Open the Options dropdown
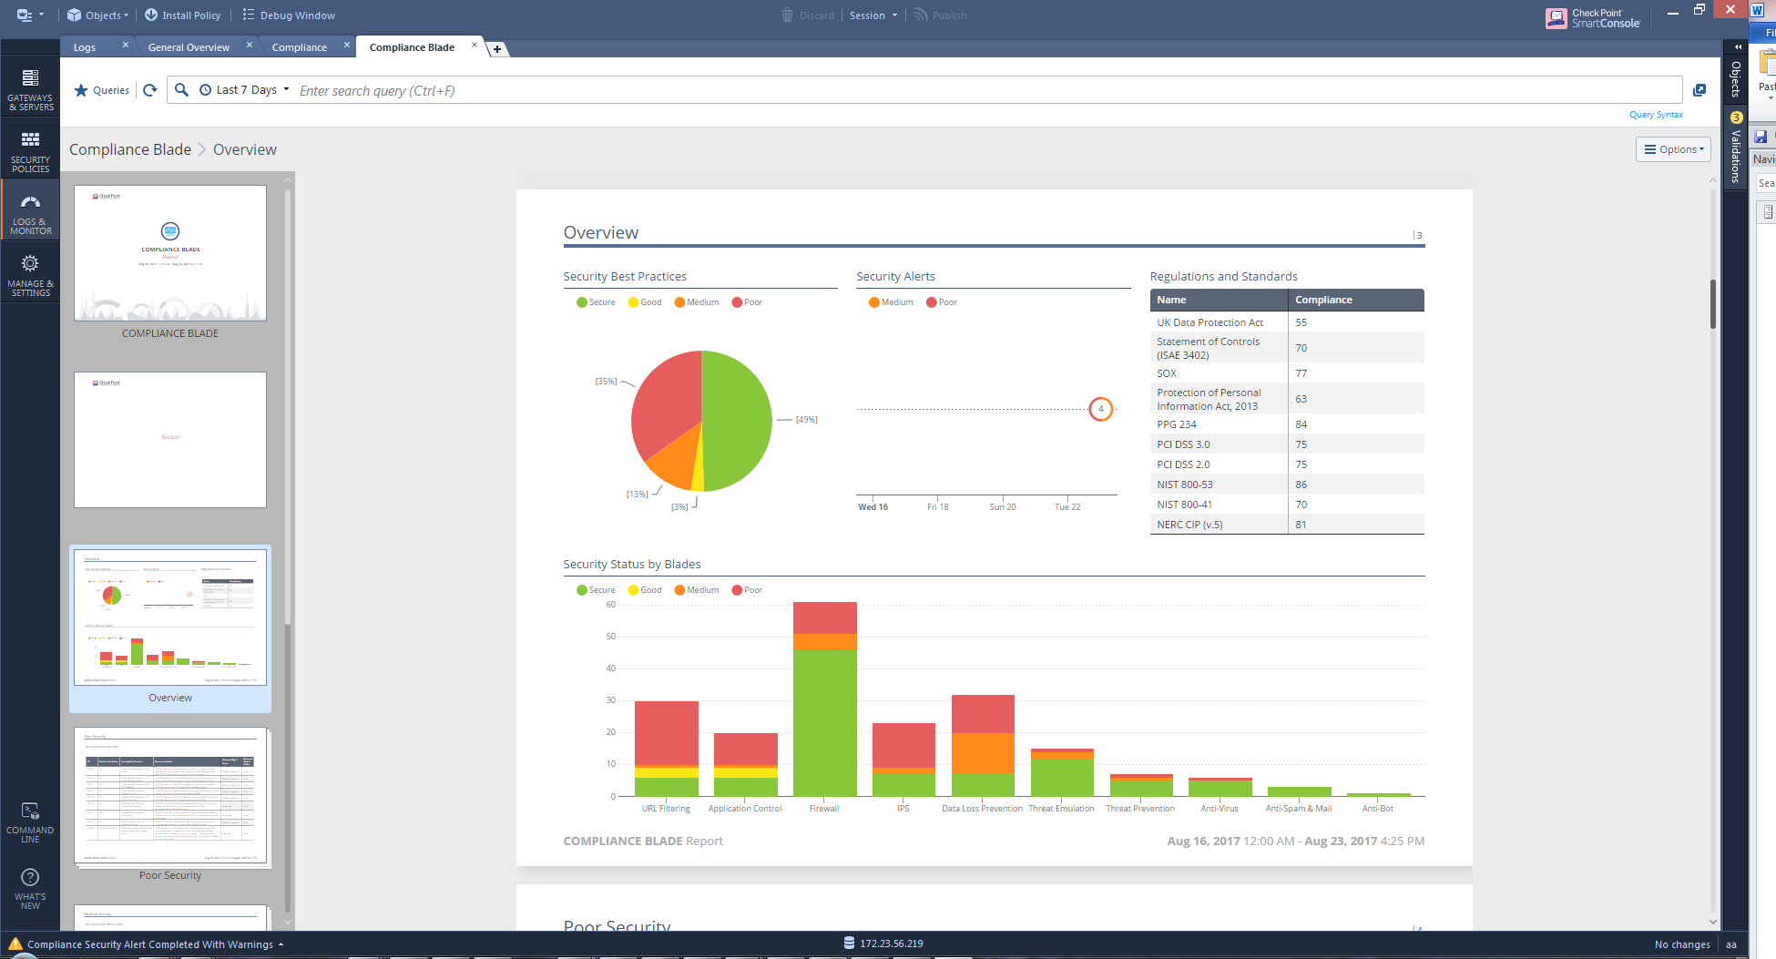The width and height of the screenshot is (1776, 959). coord(1673,148)
